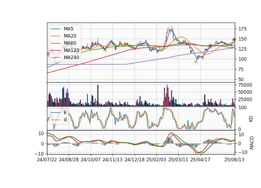Click the MA5 legend label
Viewport: 261px width, 188px height.
(69, 29)
